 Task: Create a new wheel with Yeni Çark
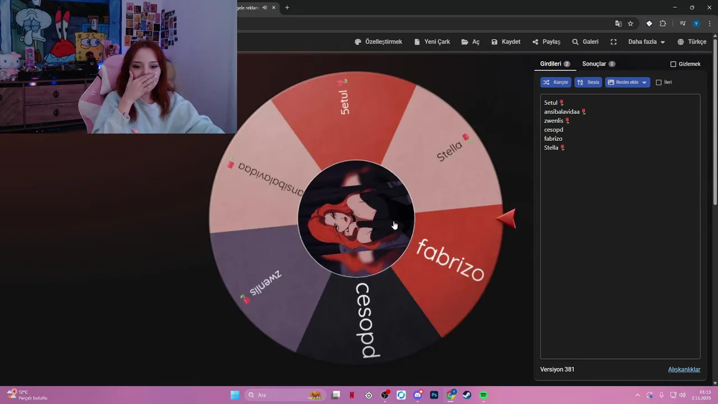tap(432, 42)
